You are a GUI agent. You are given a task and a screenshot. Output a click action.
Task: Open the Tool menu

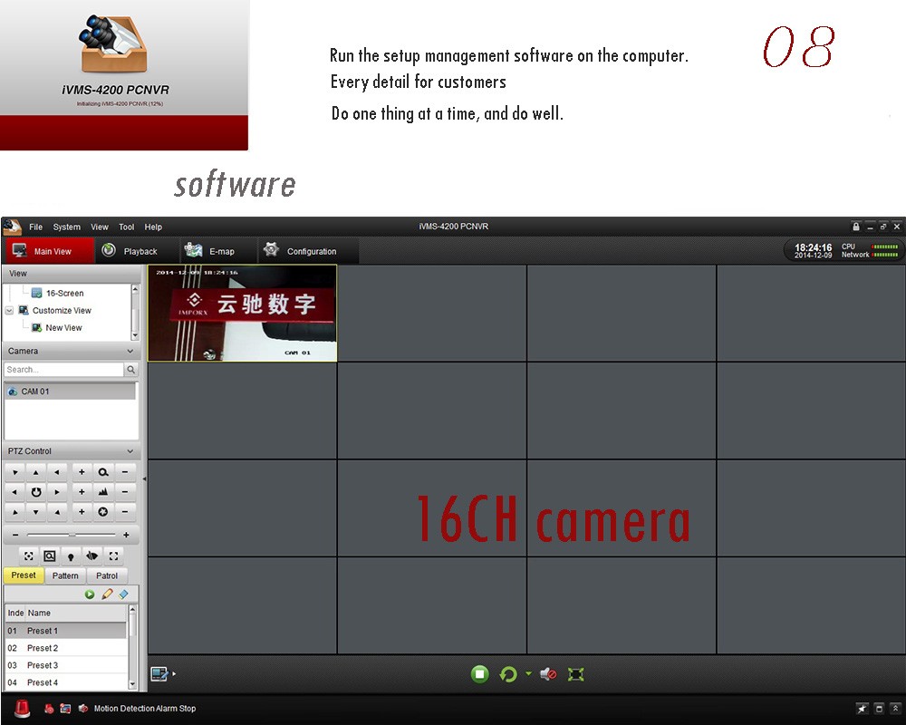126,227
